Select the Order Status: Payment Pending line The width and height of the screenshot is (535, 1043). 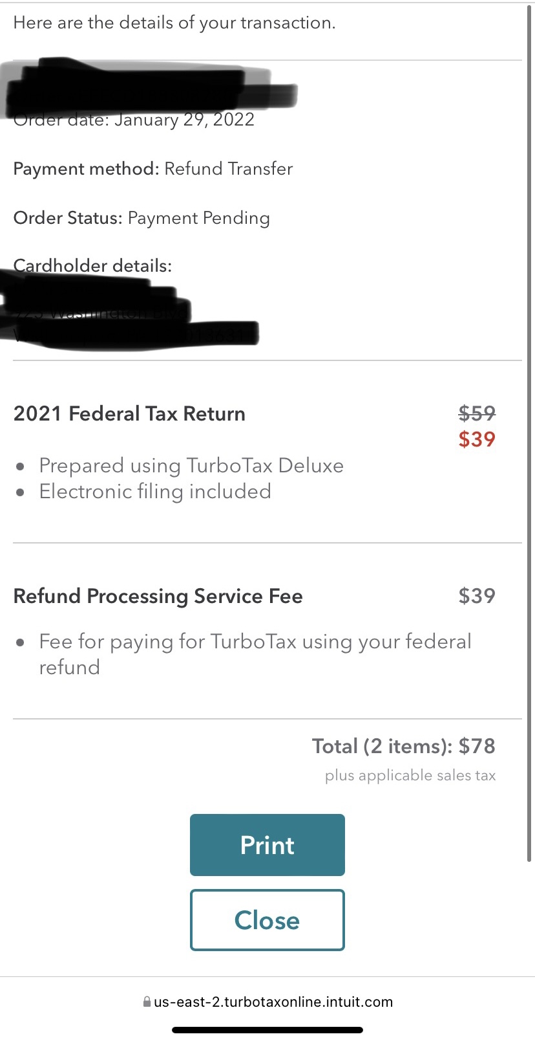tap(142, 218)
